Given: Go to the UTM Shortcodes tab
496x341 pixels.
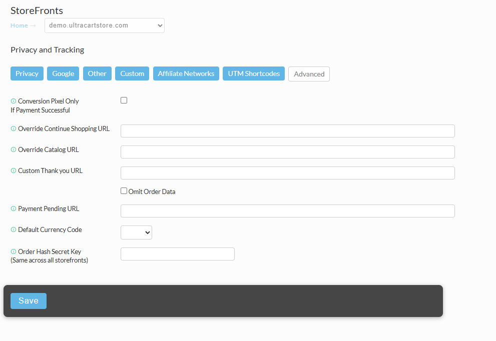Looking at the screenshot, I should (254, 73).
